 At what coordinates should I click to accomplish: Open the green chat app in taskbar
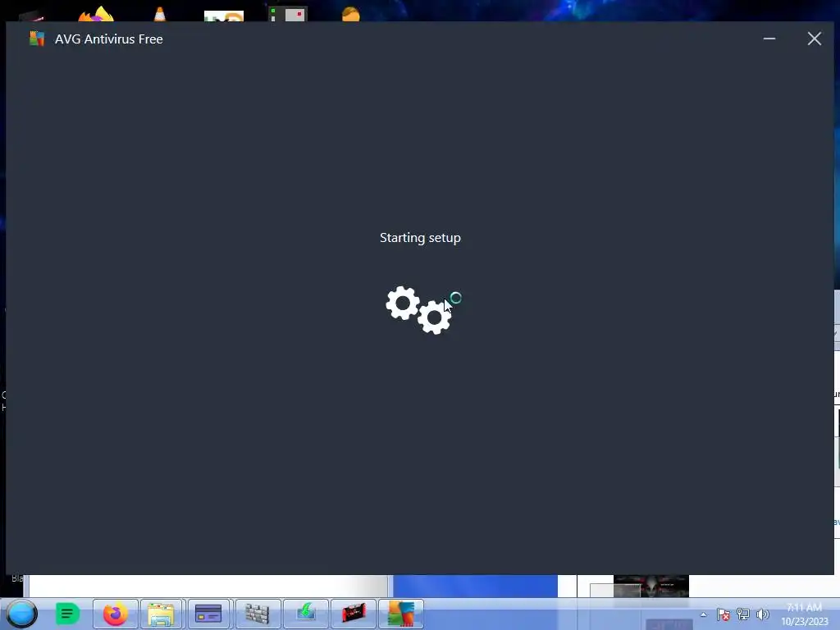[x=67, y=614]
